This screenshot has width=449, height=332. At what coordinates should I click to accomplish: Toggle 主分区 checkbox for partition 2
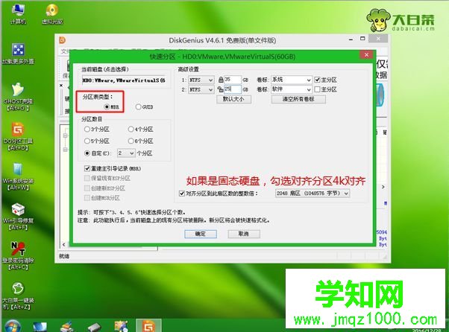[x=317, y=89]
